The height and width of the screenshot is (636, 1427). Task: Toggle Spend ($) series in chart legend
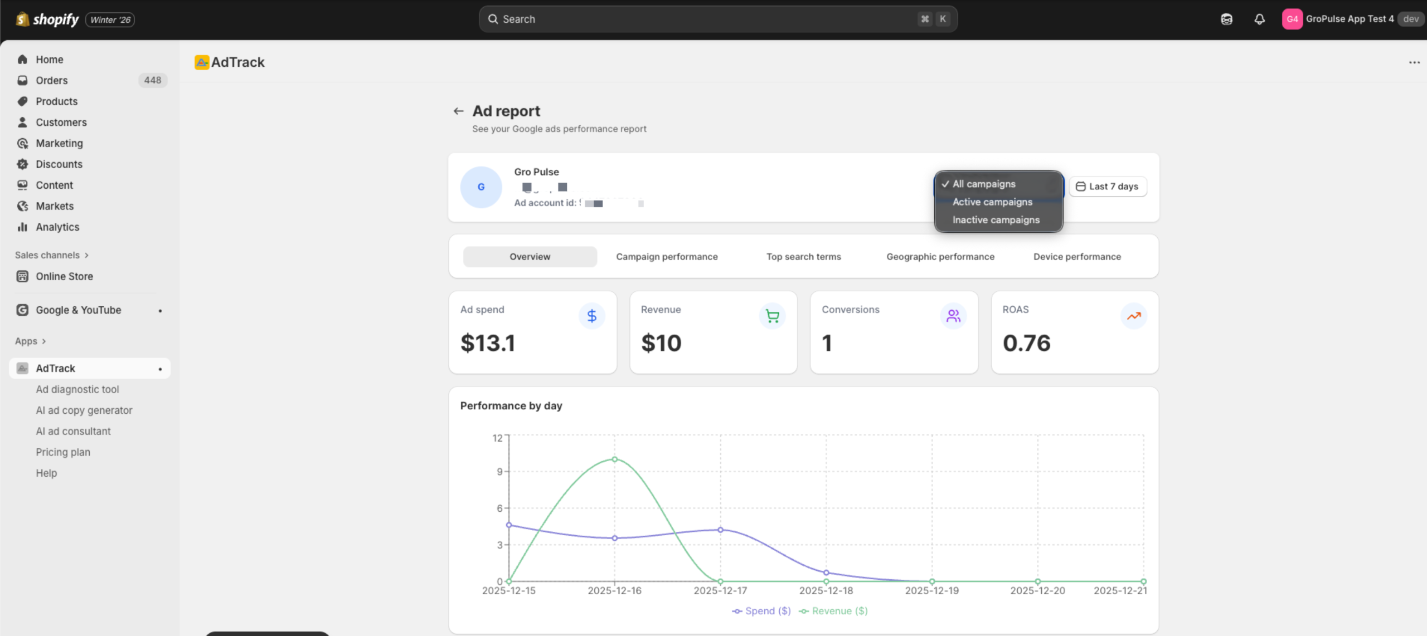761,611
